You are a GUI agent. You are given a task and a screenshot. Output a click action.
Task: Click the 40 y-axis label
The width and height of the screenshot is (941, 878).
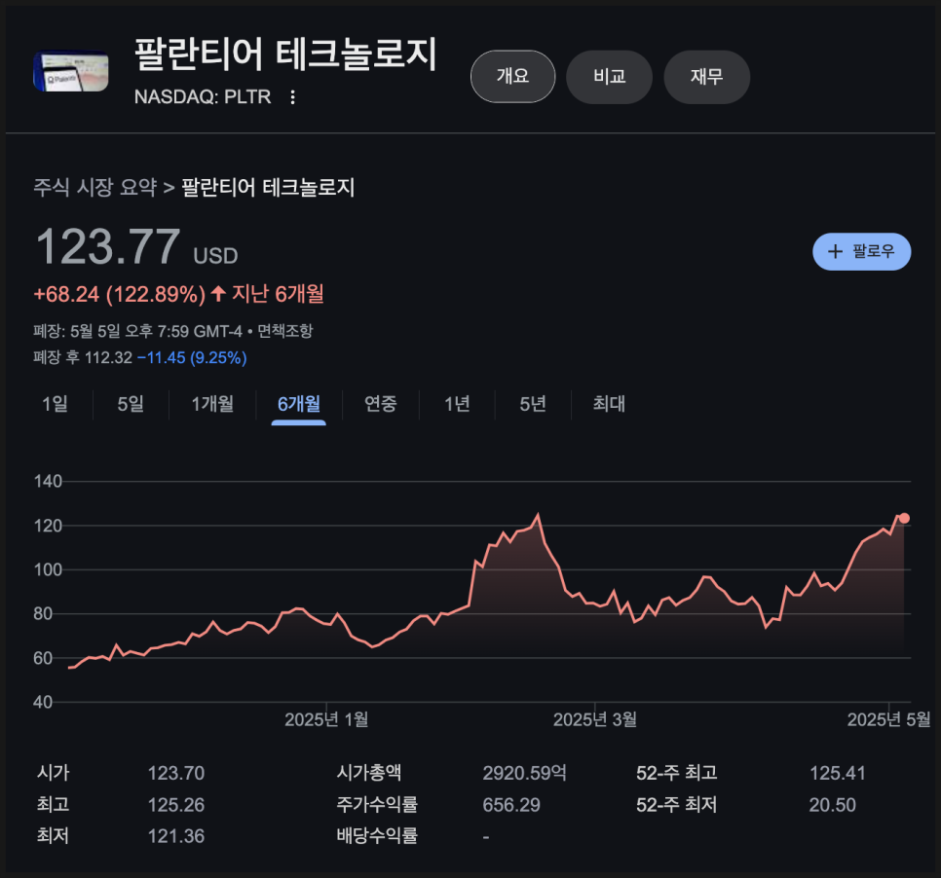43,702
